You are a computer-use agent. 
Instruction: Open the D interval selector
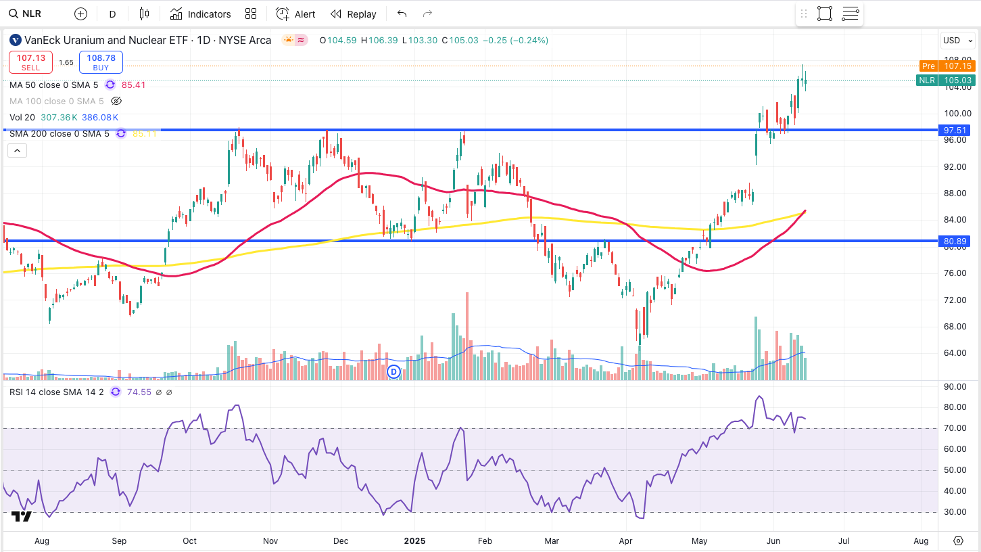112,14
